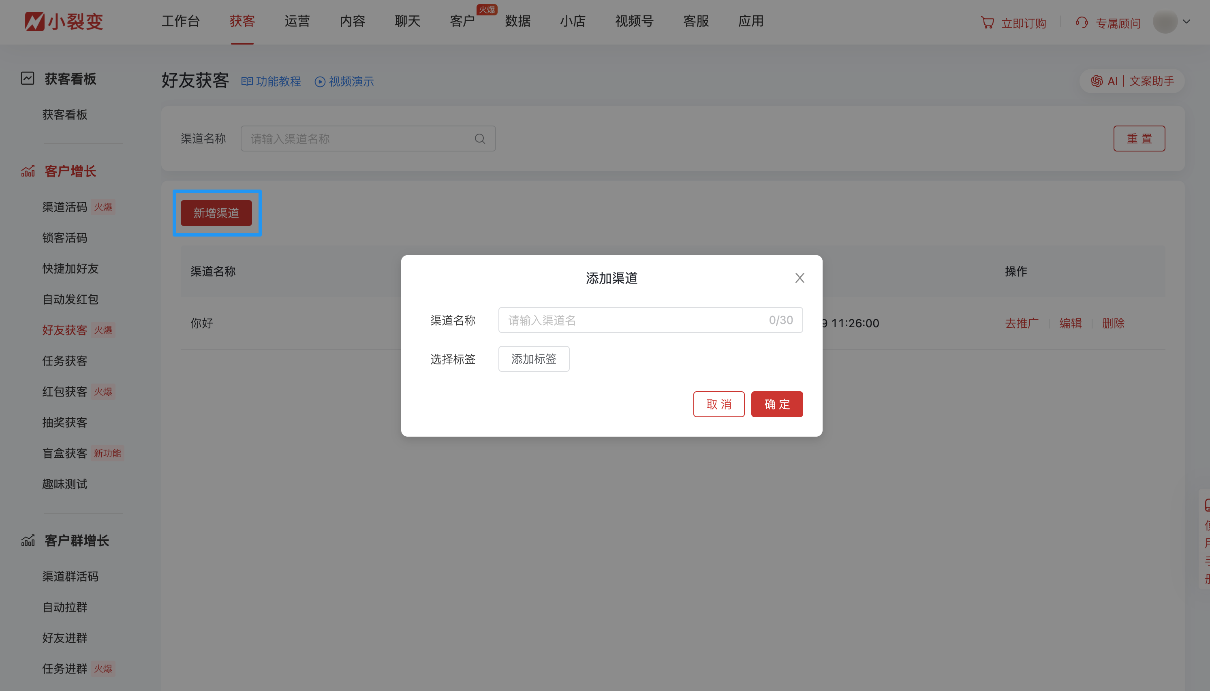Open the 聊天 menu item

(406, 21)
